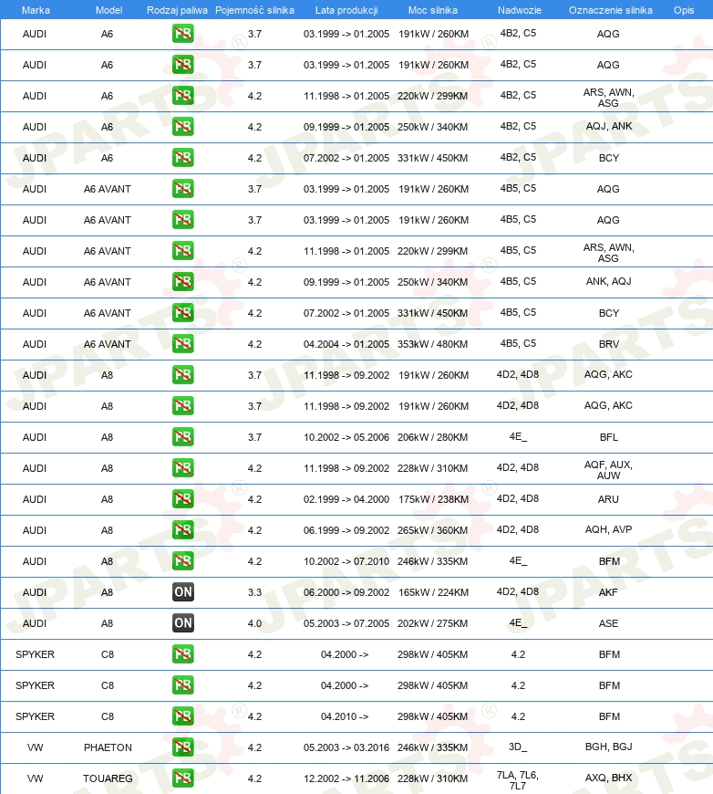Image resolution: width=713 pixels, height=794 pixels.
Task: Click the Opis column header
Action: (684, 10)
